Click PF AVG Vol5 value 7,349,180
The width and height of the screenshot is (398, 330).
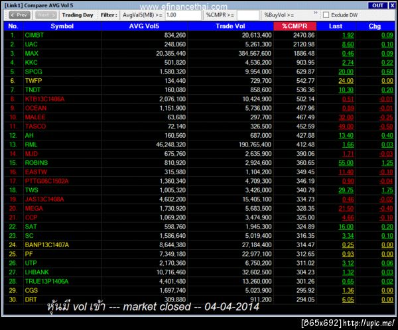(x=172, y=254)
